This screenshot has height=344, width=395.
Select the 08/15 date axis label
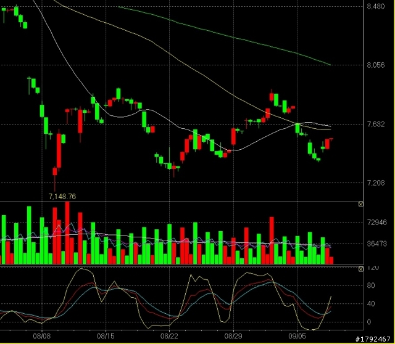click(x=106, y=336)
